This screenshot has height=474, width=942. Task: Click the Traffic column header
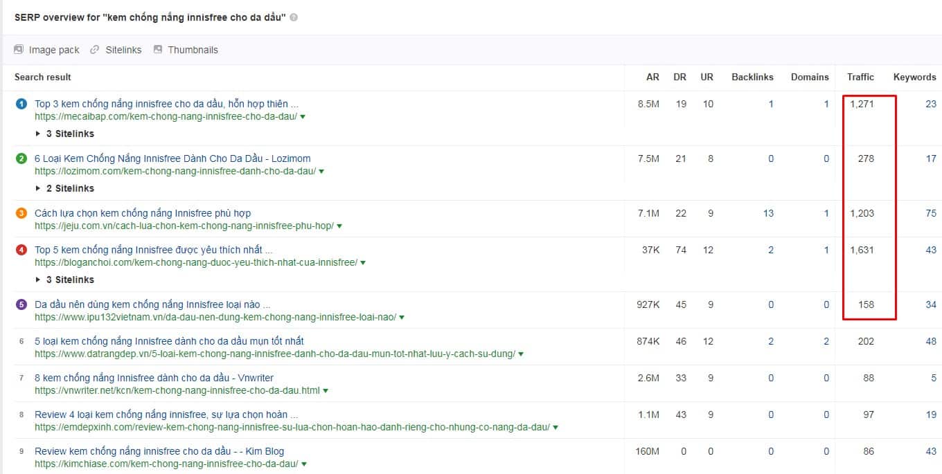(x=860, y=77)
